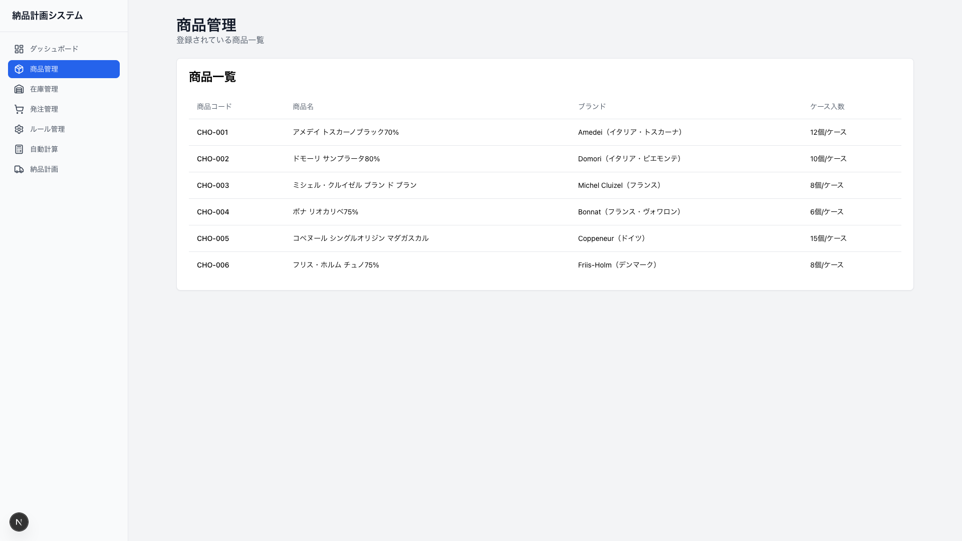
Task: Click the 納品計画システム title
Action: pos(48,16)
